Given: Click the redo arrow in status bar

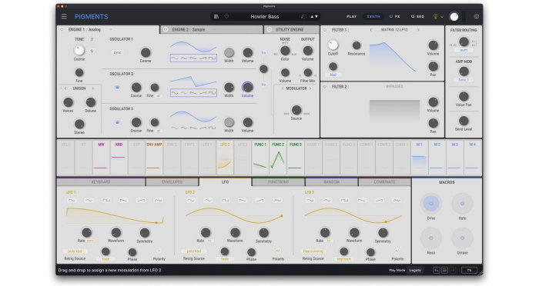Looking at the screenshot, I should click(x=453, y=270).
